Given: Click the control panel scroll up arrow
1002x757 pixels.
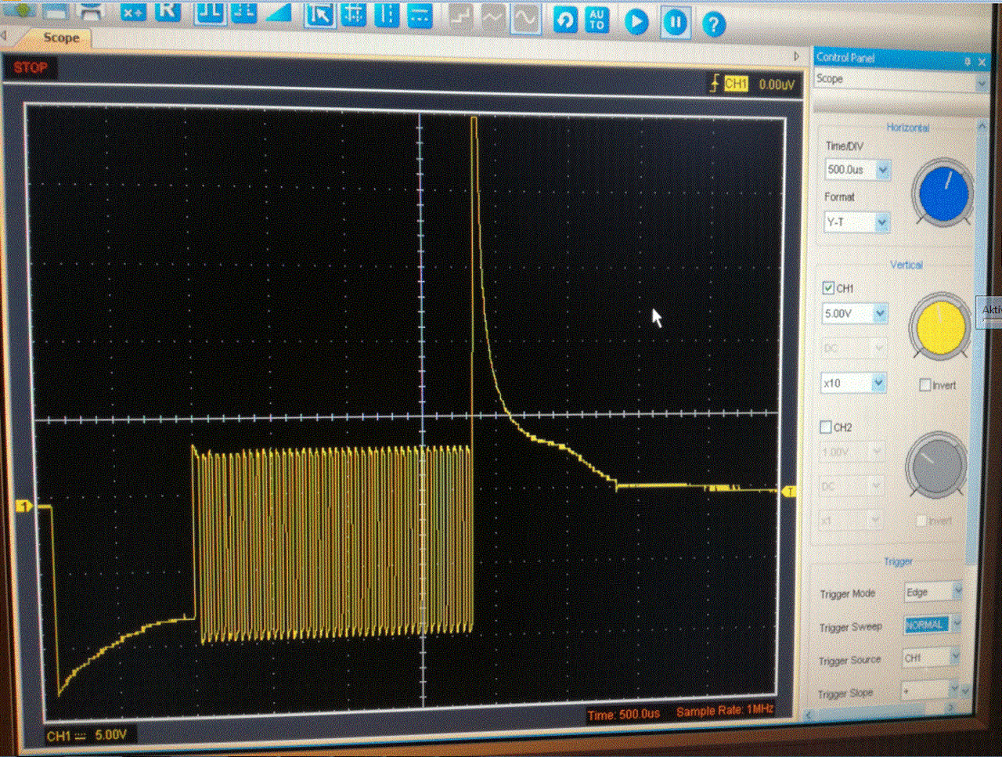Looking at the screenshot, I should [982, 126].
